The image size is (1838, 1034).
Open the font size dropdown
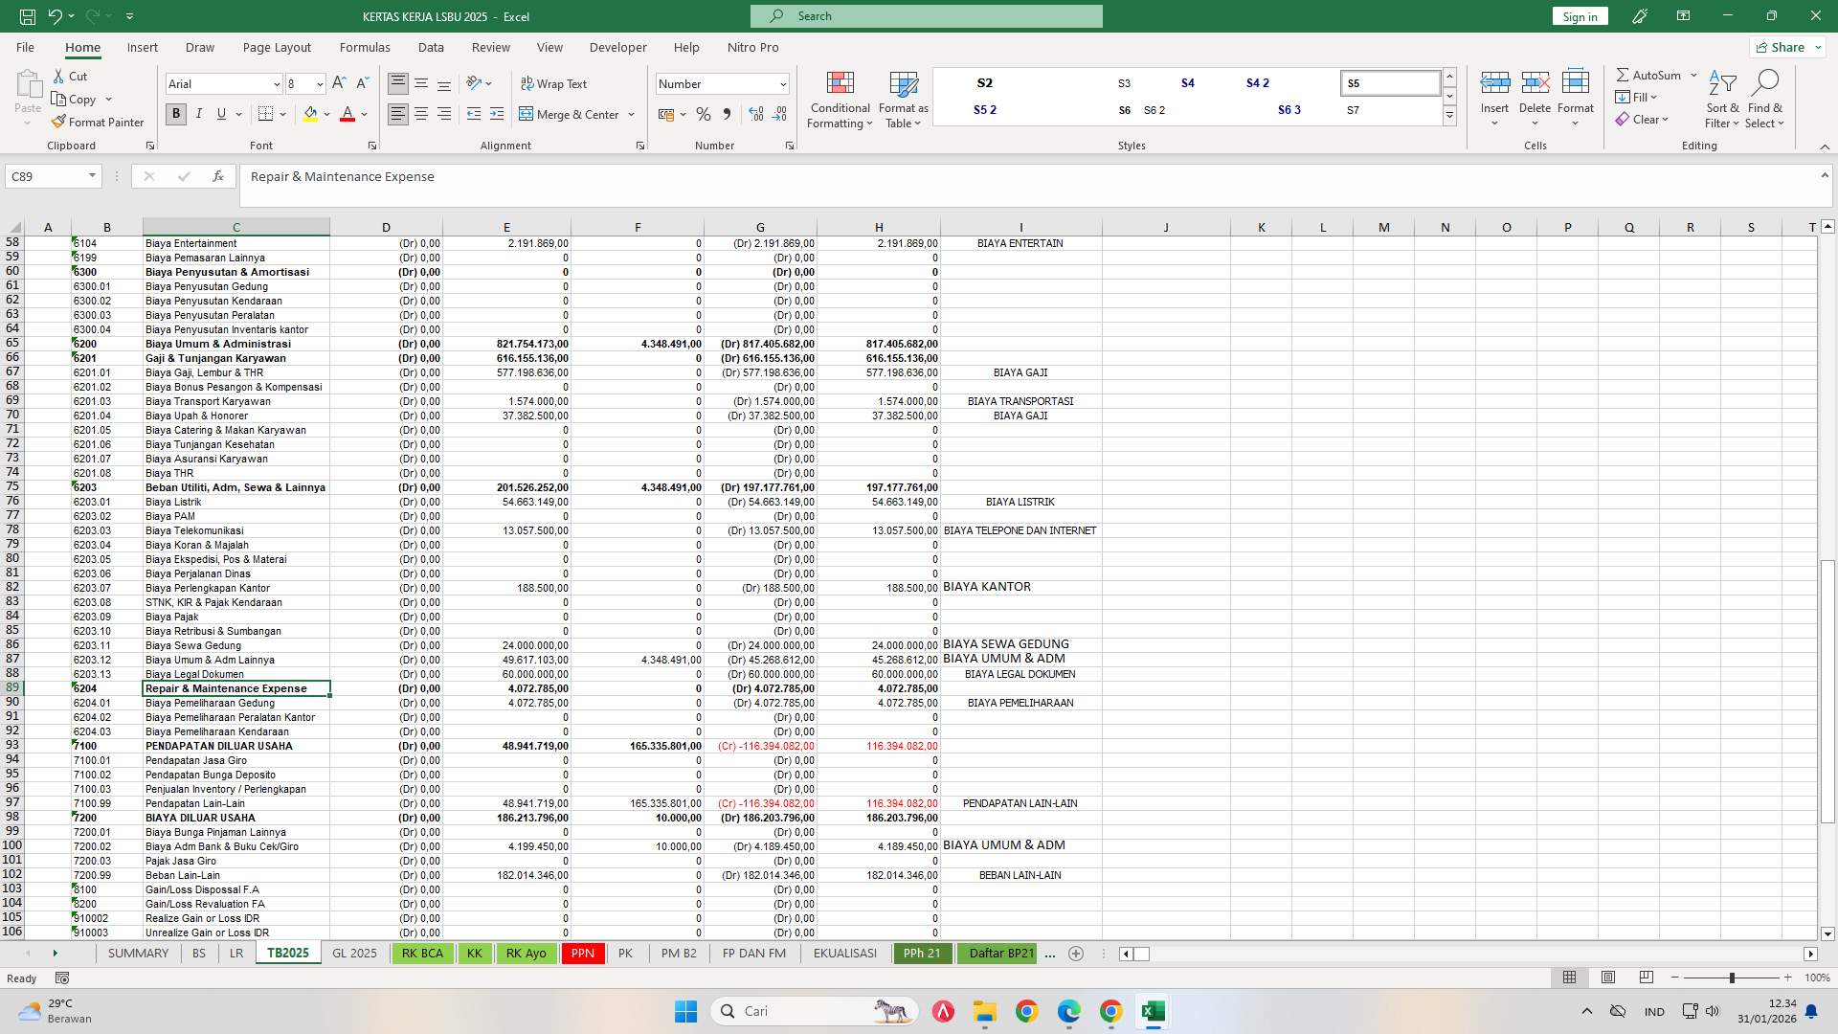[x=319, y=83]
